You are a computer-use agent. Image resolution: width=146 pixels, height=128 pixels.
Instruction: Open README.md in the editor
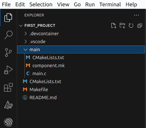pos(43,98)
